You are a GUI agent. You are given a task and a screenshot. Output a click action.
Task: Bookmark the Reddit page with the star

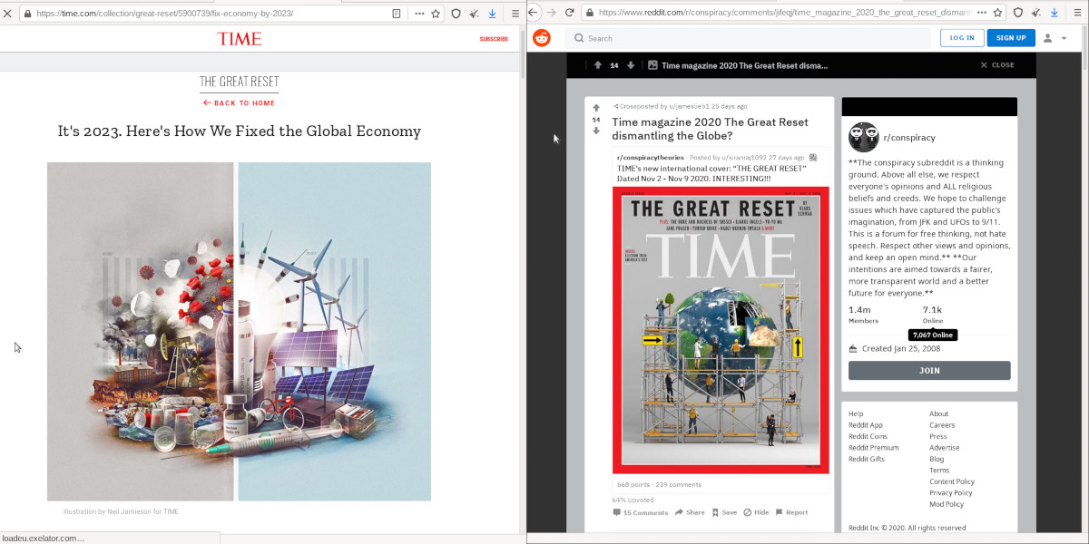[x=997, y=13]
